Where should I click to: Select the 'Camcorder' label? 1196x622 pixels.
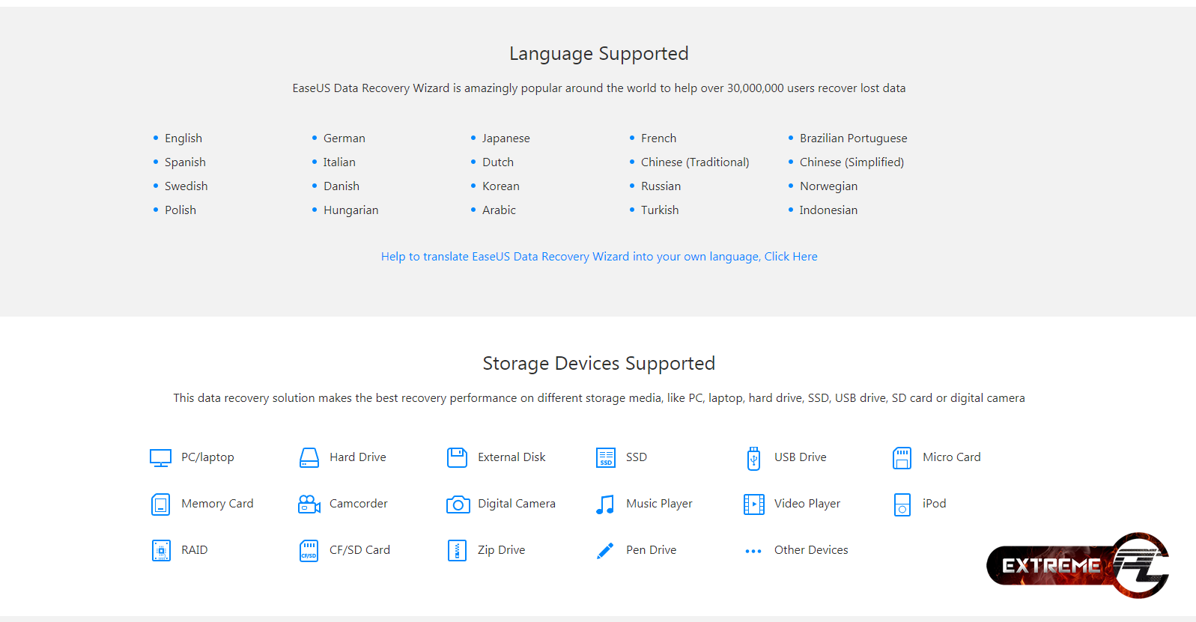click(359, 504)
